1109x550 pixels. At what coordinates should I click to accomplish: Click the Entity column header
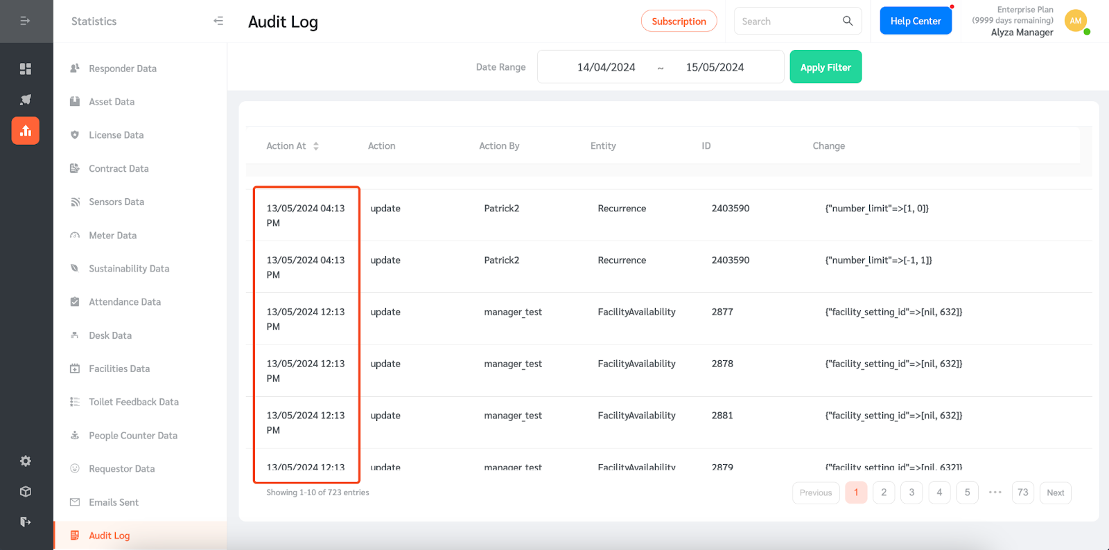603,146
